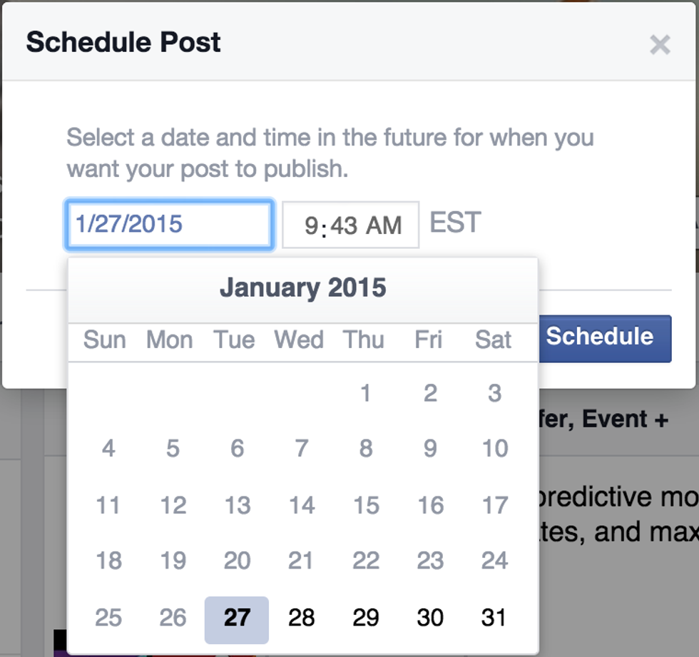Click the date input field showing 1/27/2015
699x657 pixels.
pos(169,225)
